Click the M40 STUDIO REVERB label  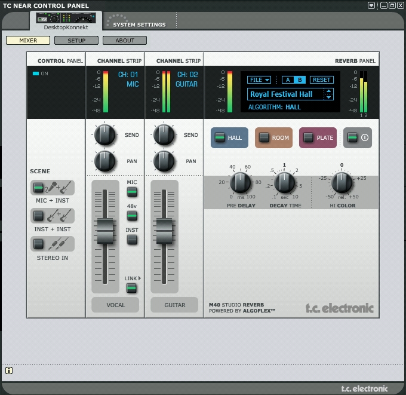pyautogui.click(x=236, y=305)
